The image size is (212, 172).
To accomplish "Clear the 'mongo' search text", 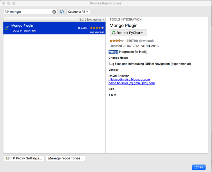I will coord(54,12).
